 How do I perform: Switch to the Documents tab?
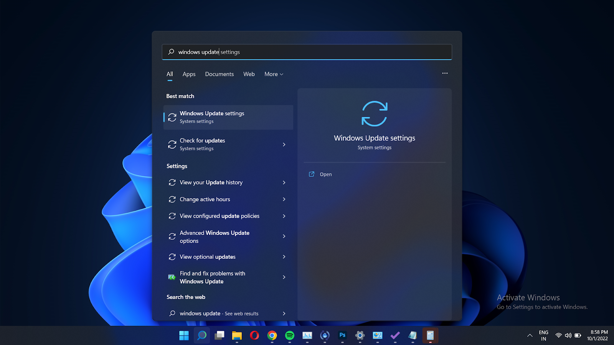(x=219, y=74)
